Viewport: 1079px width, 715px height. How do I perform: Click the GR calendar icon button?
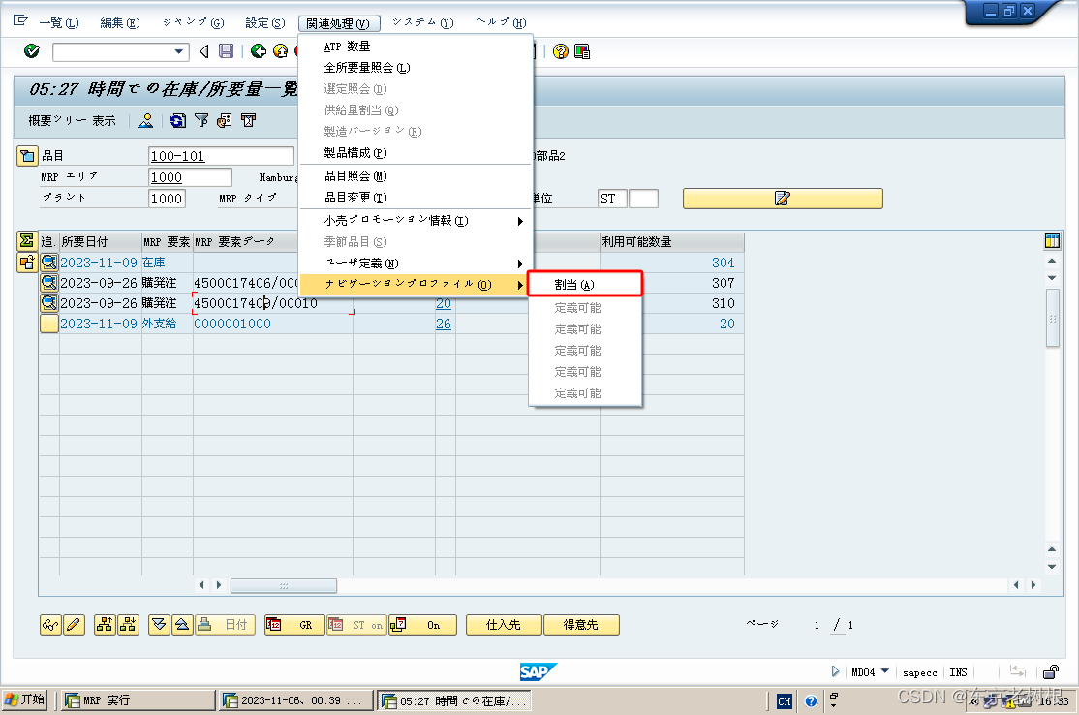pyautogui.click(x=293, y=625)
